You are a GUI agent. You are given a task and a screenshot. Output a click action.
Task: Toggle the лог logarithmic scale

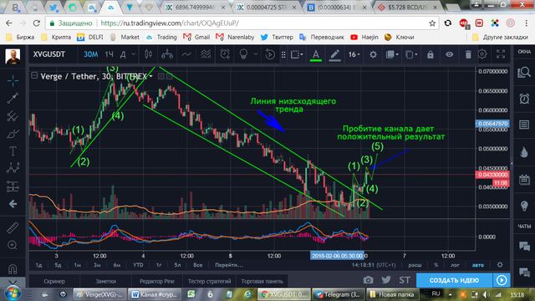pyautogui.click(x=455, y=265)
